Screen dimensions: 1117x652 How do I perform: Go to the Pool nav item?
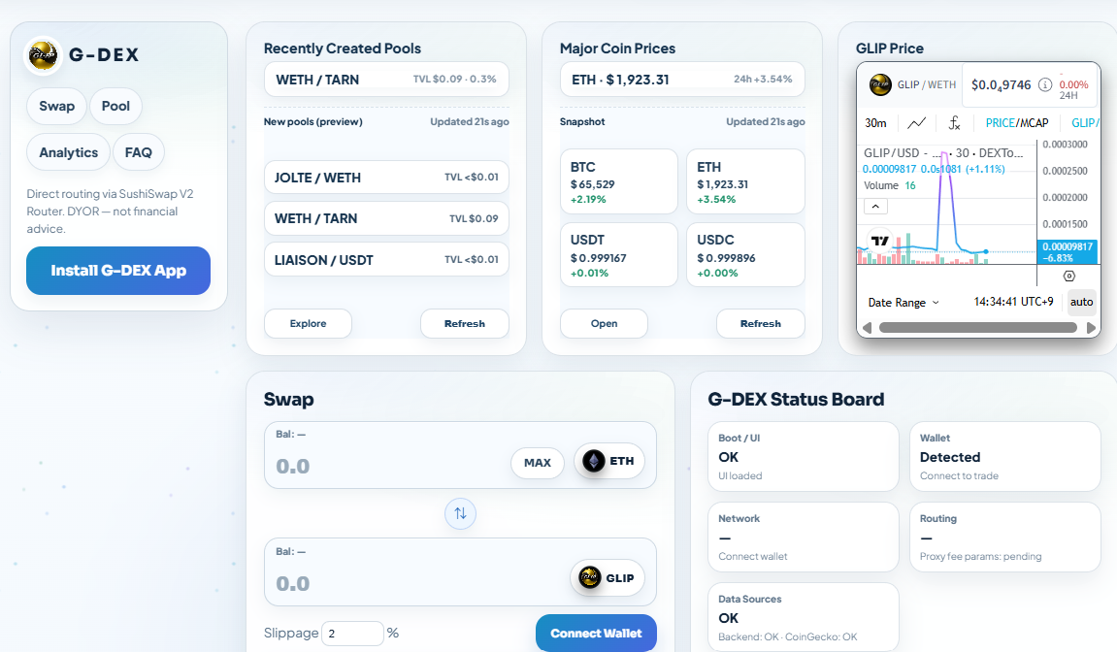point(115,106)
